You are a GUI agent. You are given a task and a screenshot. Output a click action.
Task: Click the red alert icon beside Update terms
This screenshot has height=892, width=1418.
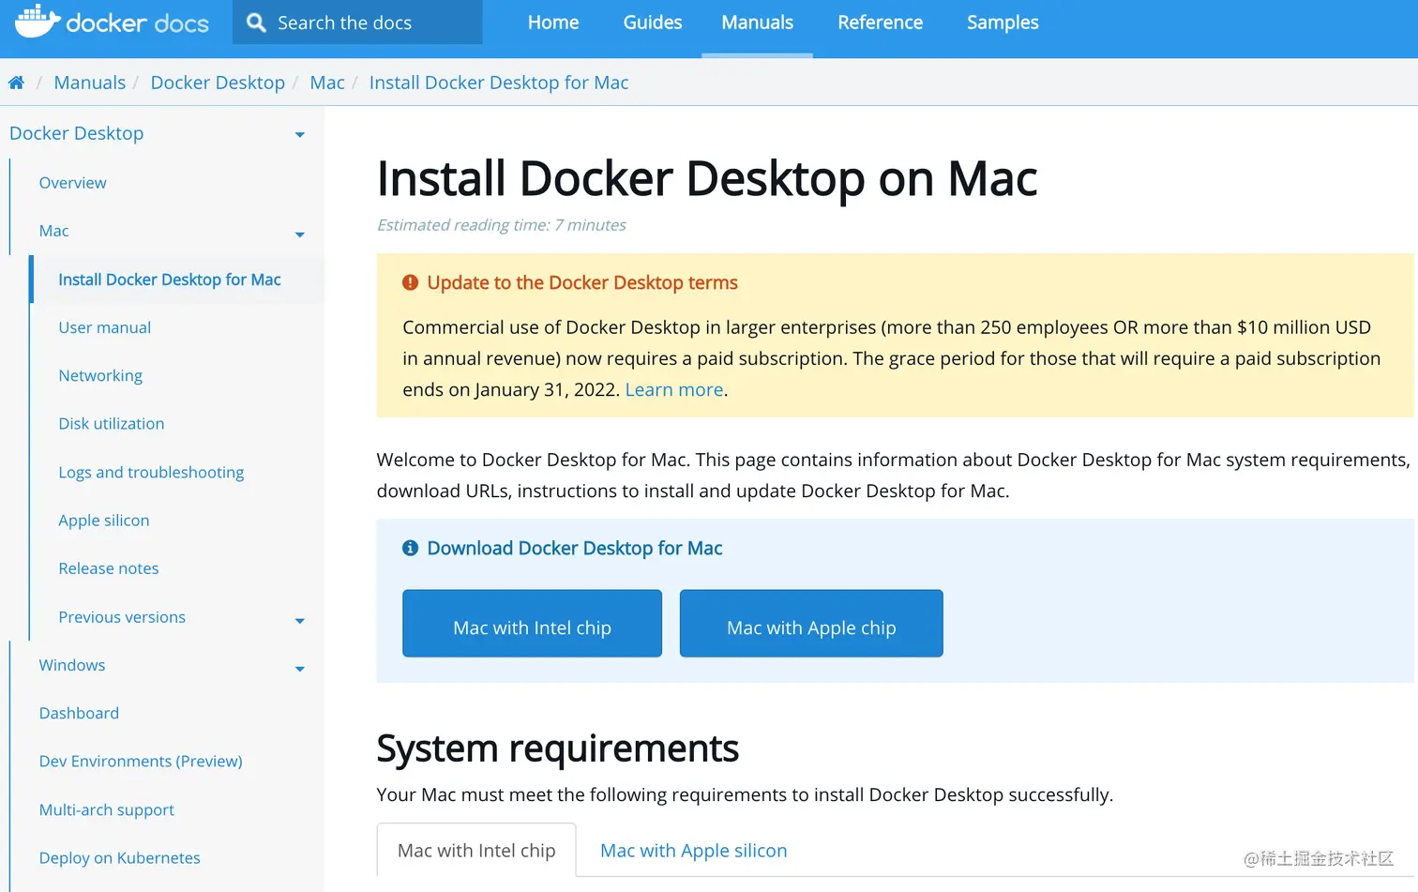click(x=410, y=282)
